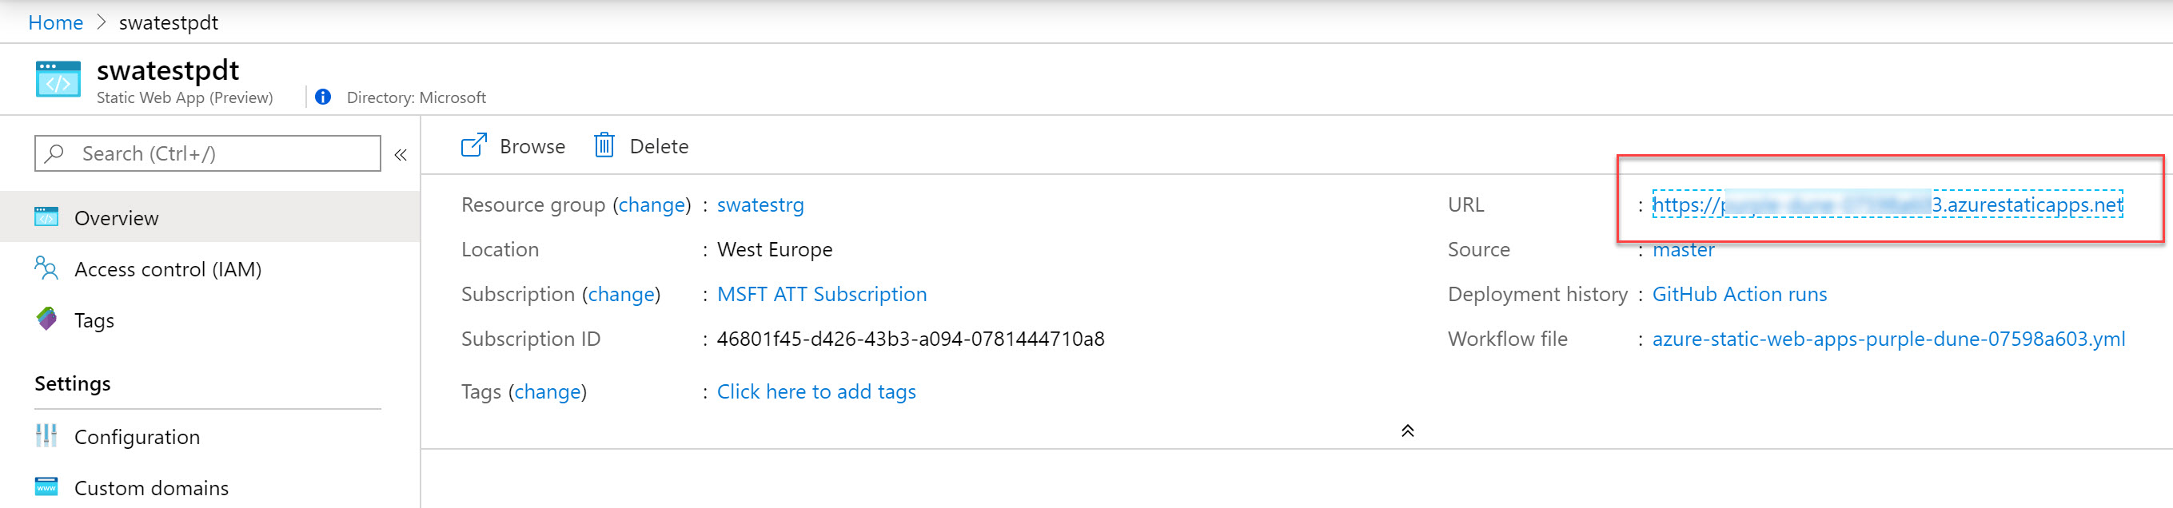The width and height of the screenshot is (2173, 508).
Task: Select the Delete trash icon
Action: click(605, 145)
